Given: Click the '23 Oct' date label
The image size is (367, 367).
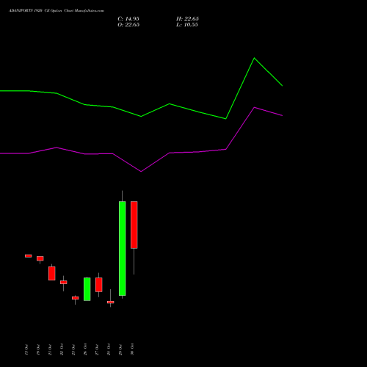Looking at the screenshot, I should (x=73, y=349).
